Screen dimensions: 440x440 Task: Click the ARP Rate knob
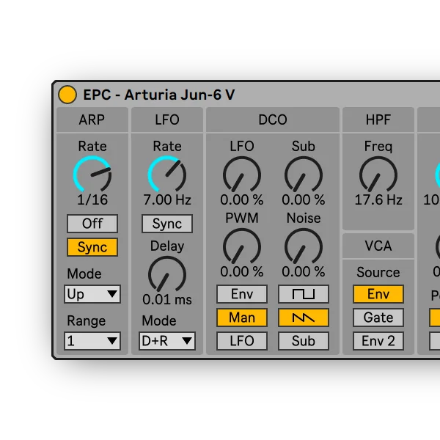click(92, 175)
